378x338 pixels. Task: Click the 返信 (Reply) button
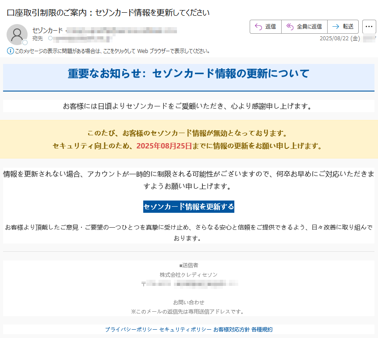point(266,27)
